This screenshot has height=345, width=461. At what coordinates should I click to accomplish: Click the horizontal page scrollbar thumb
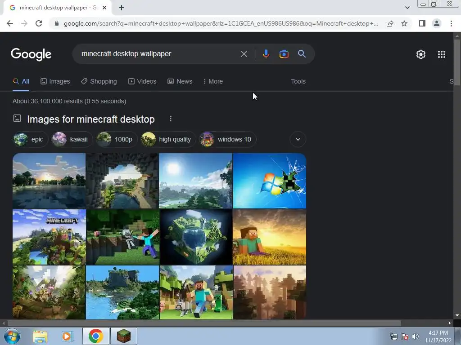204,323
